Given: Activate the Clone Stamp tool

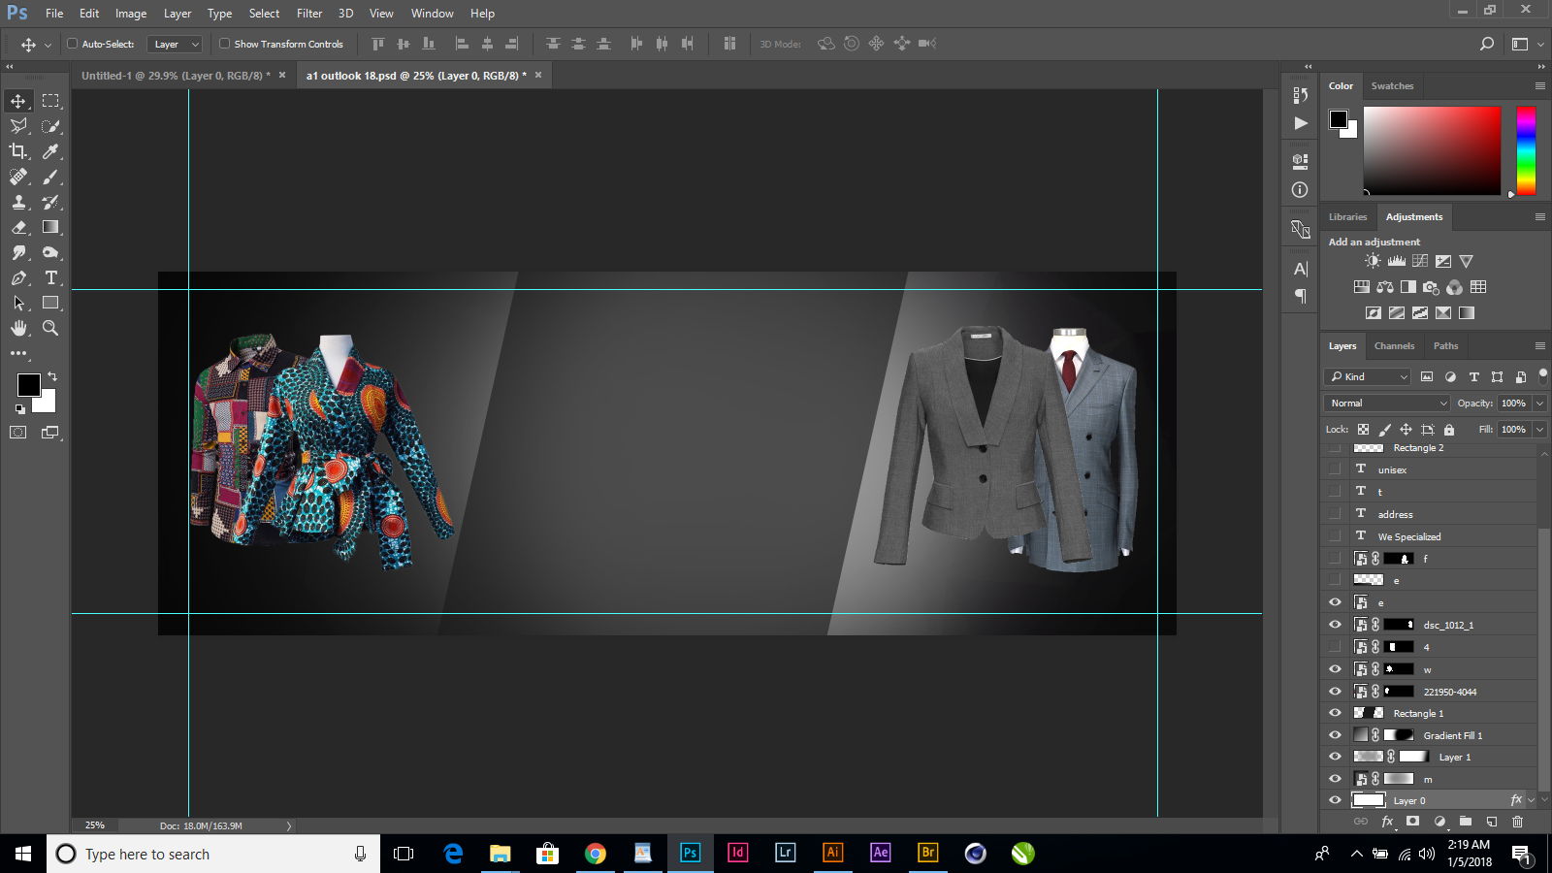Looking at the screenshot, I should coord(18,202).
